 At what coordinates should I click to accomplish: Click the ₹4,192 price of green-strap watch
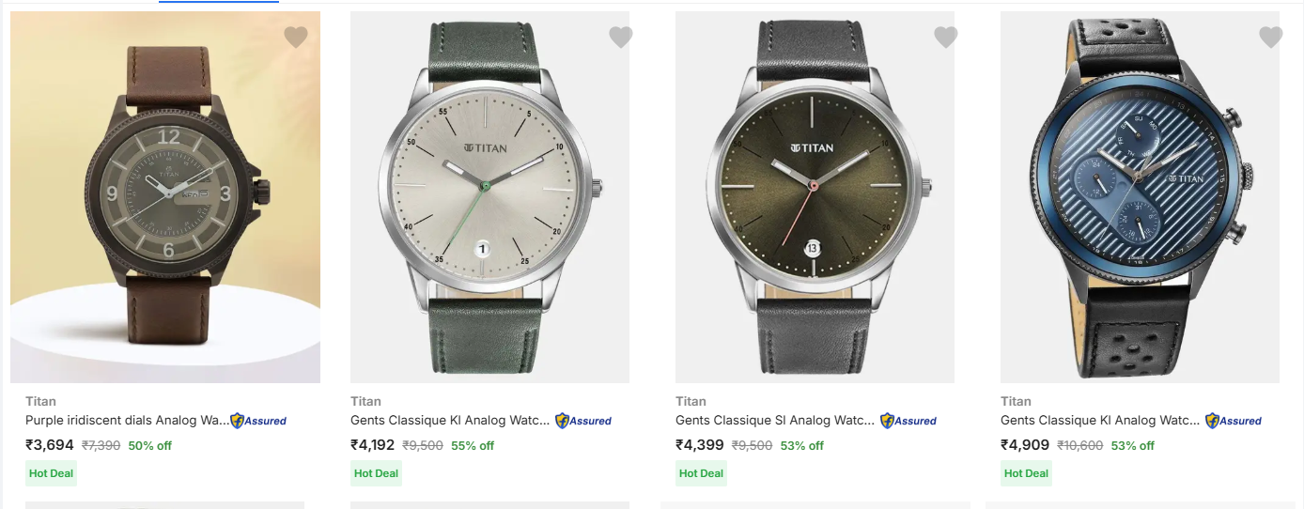point(373,445)
